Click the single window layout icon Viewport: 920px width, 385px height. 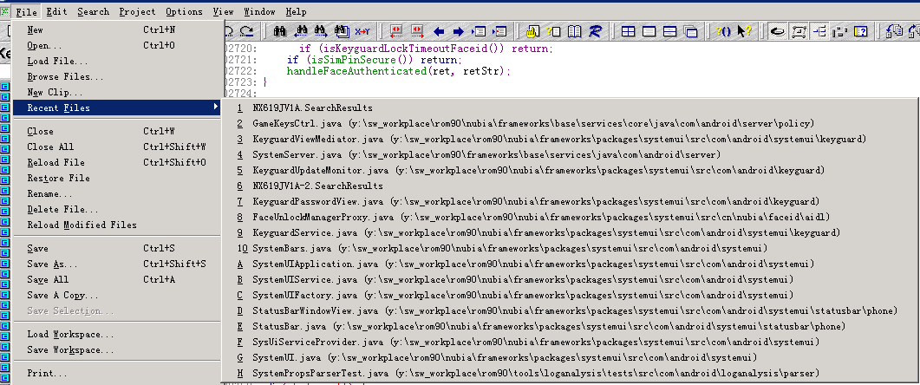(649, 31)
